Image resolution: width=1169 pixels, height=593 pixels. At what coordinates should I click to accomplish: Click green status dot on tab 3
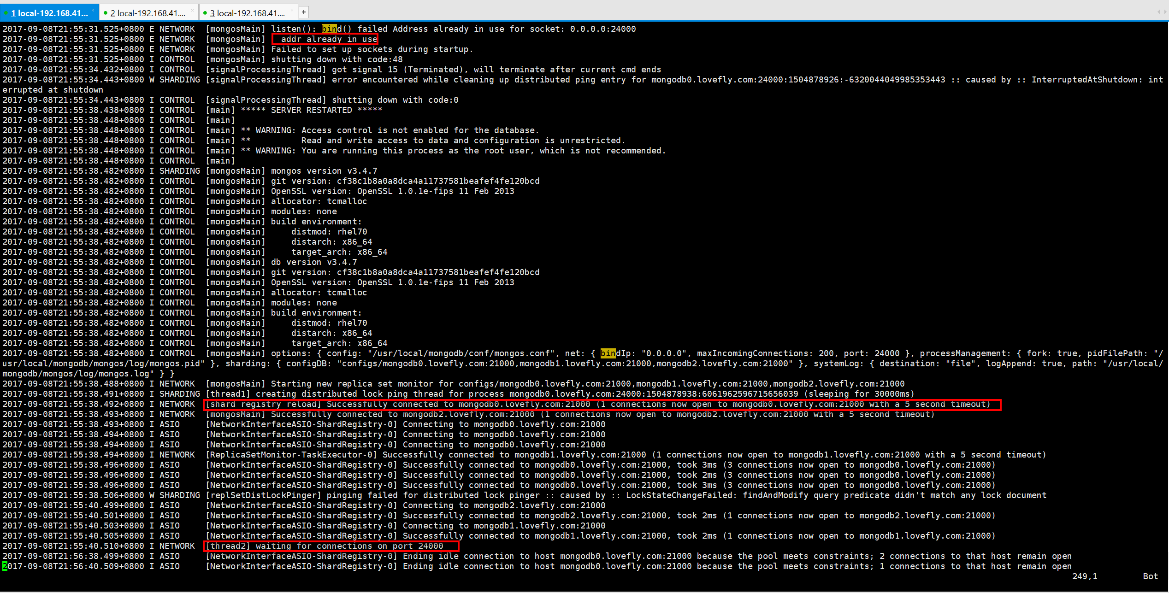[205, 13]
